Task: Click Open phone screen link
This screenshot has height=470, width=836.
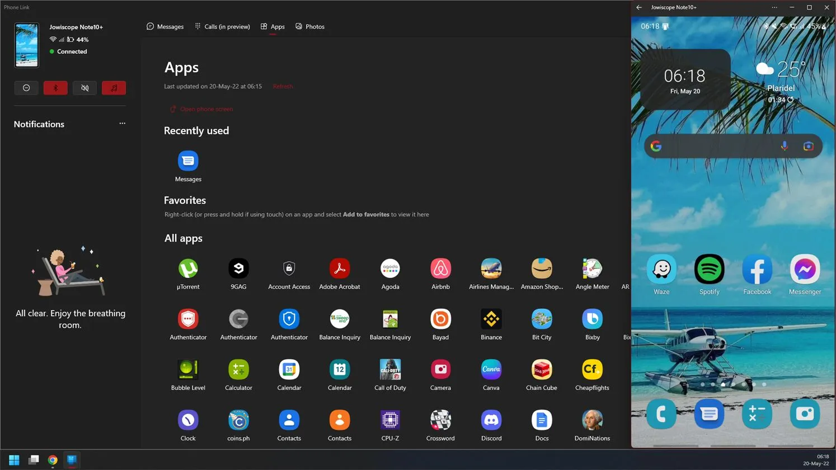Action: (201, 109)
